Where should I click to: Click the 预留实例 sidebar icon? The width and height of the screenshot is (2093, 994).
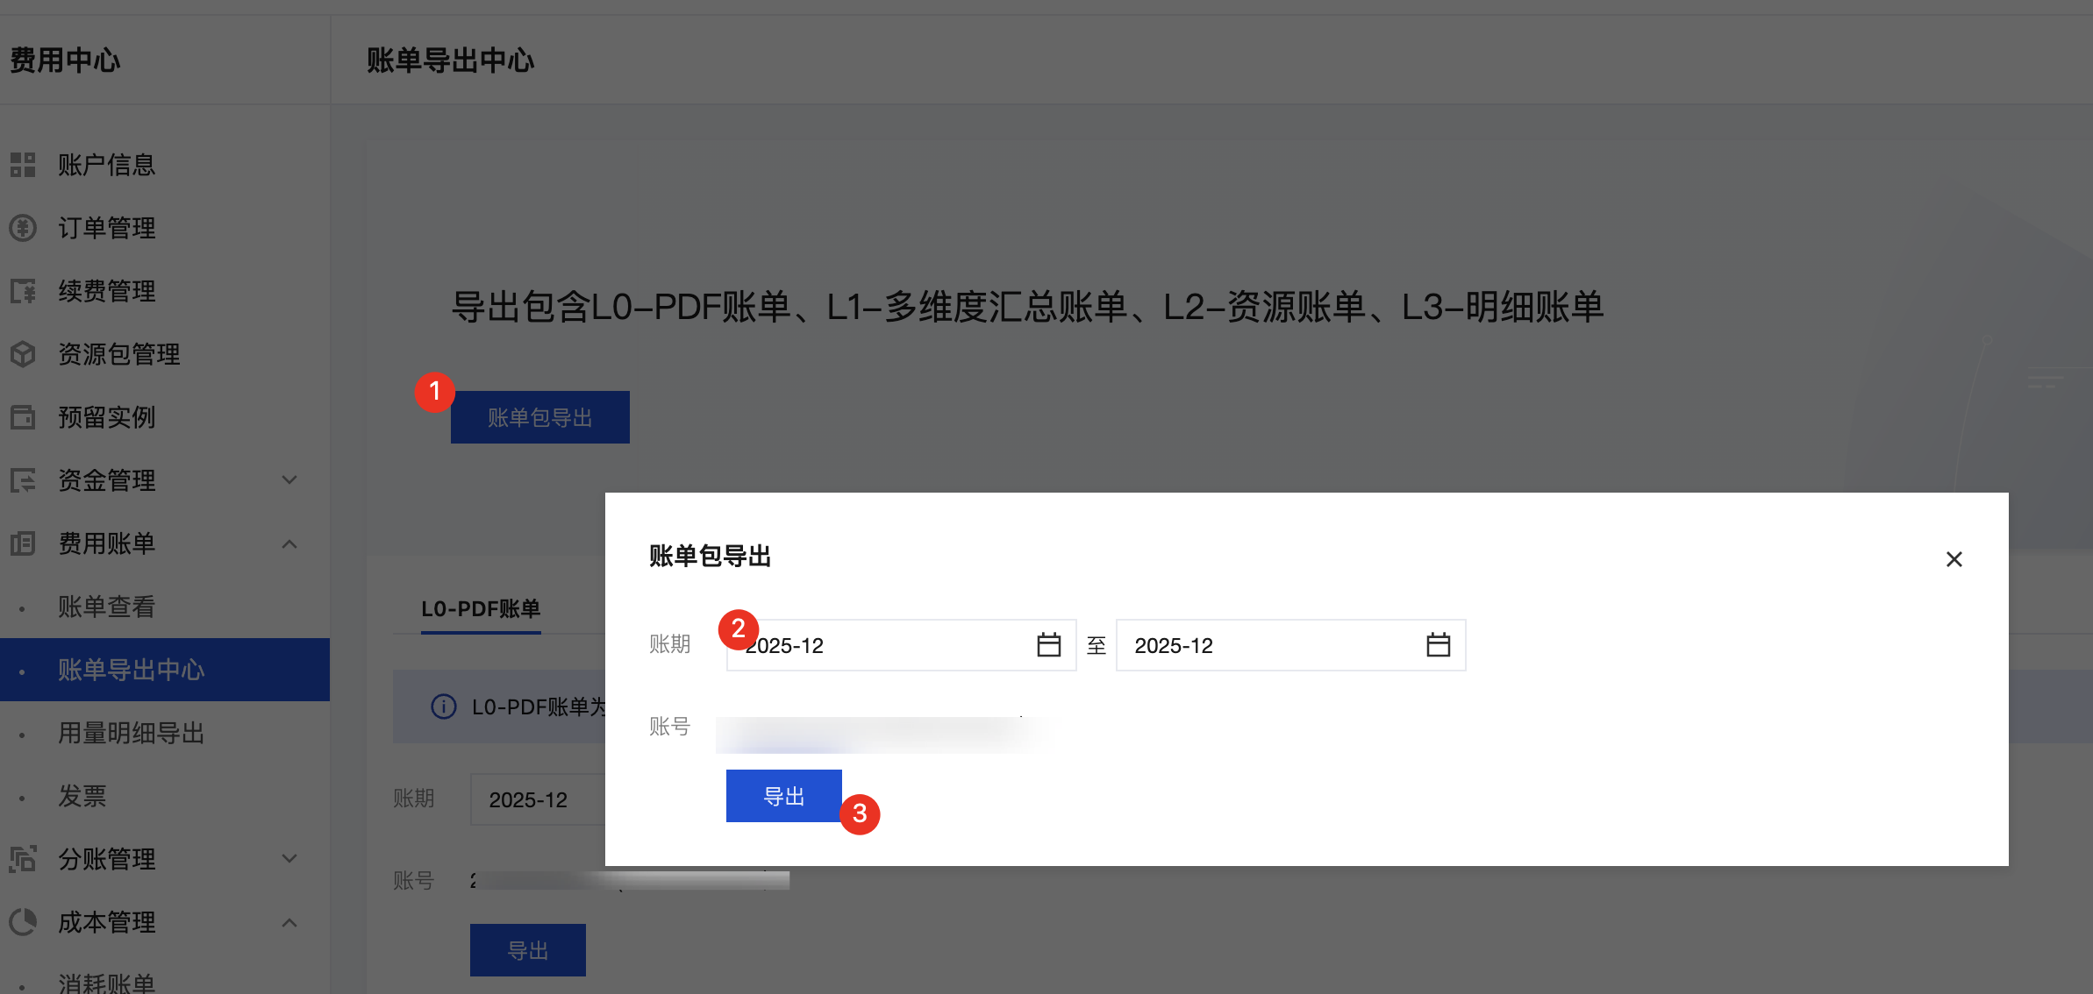point(23,417)
